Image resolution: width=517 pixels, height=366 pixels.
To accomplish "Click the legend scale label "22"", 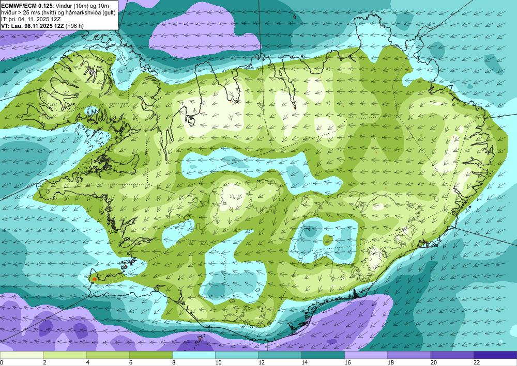I will tap(477, 363).
